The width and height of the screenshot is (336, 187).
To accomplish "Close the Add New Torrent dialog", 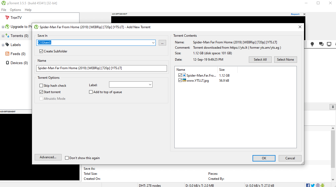I will [x=300, y=27].
